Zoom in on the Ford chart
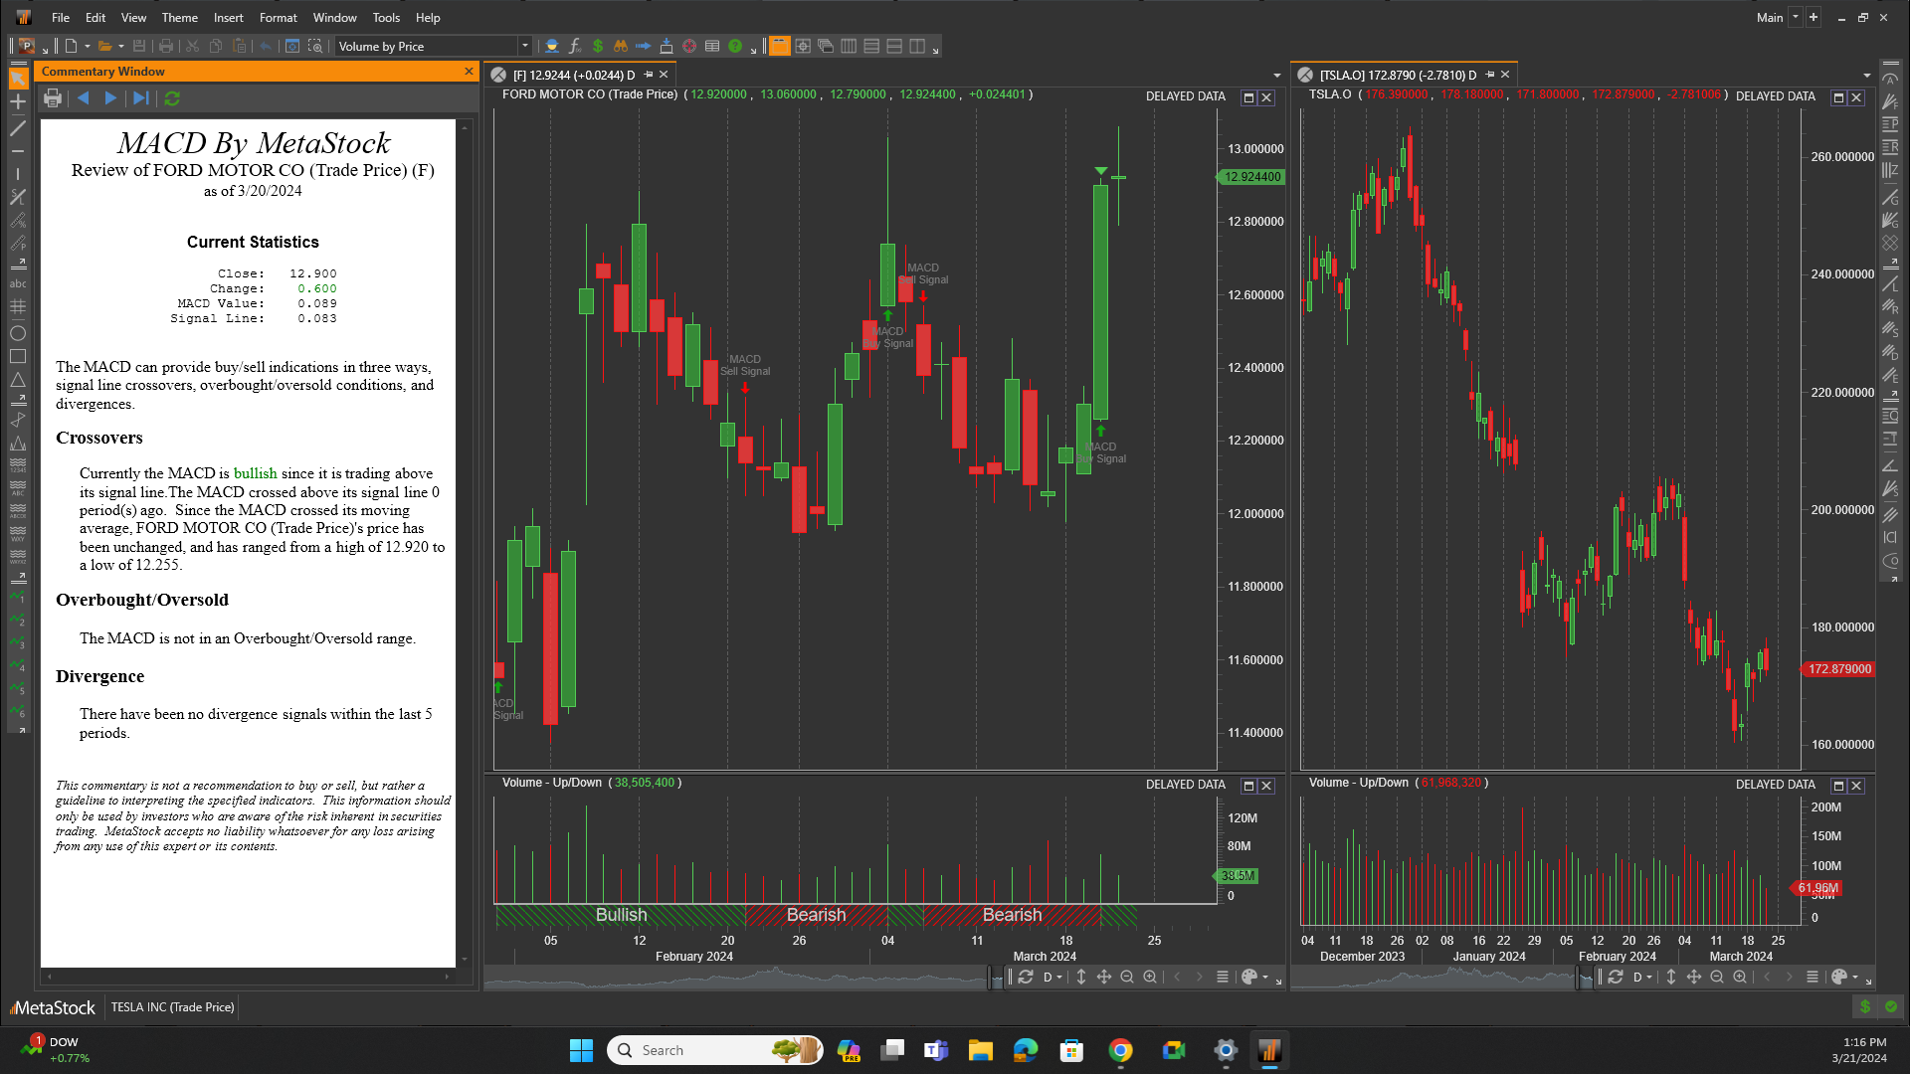1910x1074 pixels. point(1150,977)
